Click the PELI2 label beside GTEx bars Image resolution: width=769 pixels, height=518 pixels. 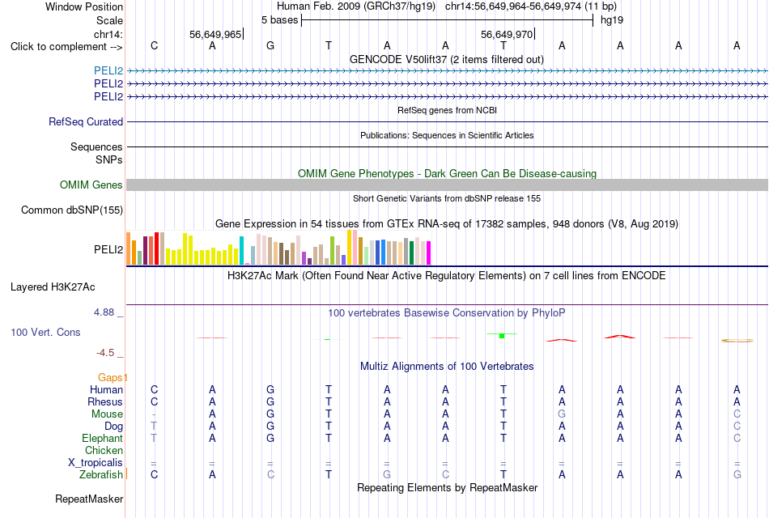click(108, 249)
